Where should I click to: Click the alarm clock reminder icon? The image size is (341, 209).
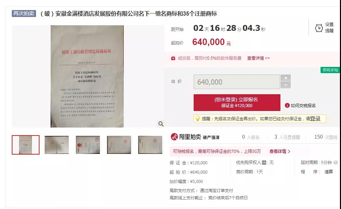[x=319, y=28]
